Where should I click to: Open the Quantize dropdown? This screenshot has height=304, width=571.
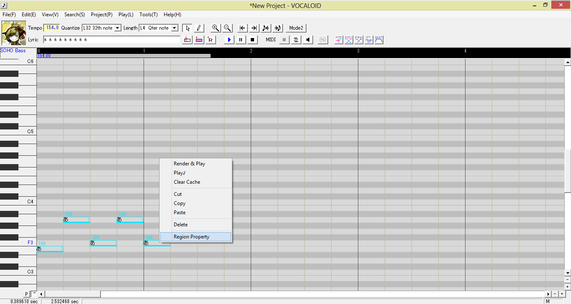tap(101, 28)
